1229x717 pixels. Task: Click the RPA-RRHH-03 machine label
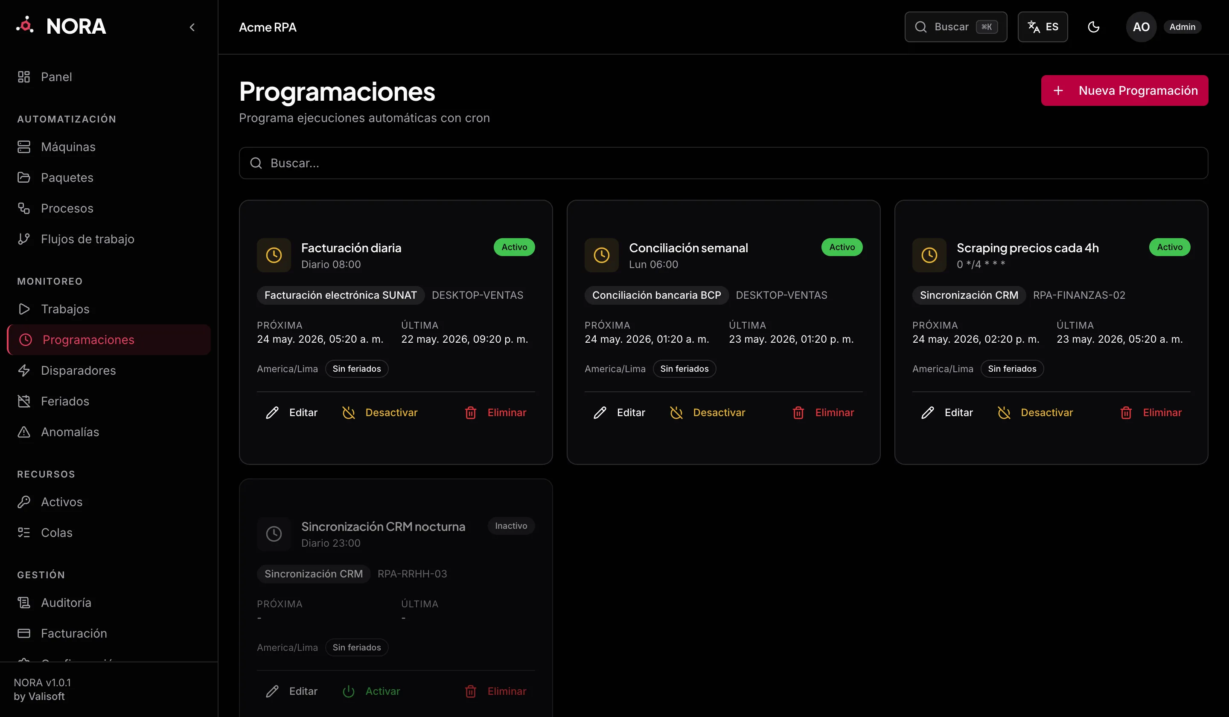(x=412, y=574)
